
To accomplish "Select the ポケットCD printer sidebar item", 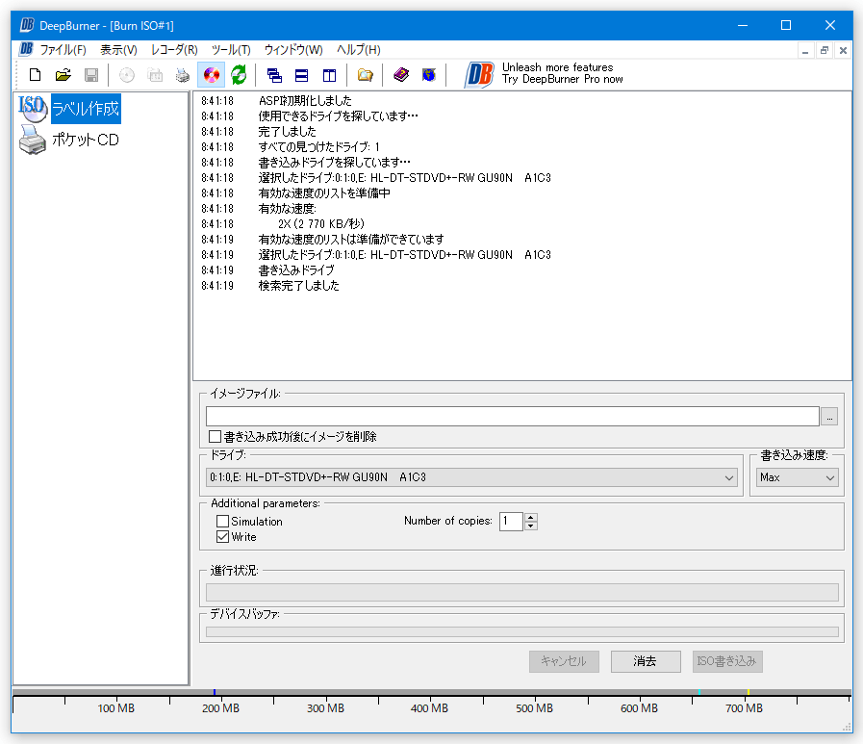I will point(69,140).
